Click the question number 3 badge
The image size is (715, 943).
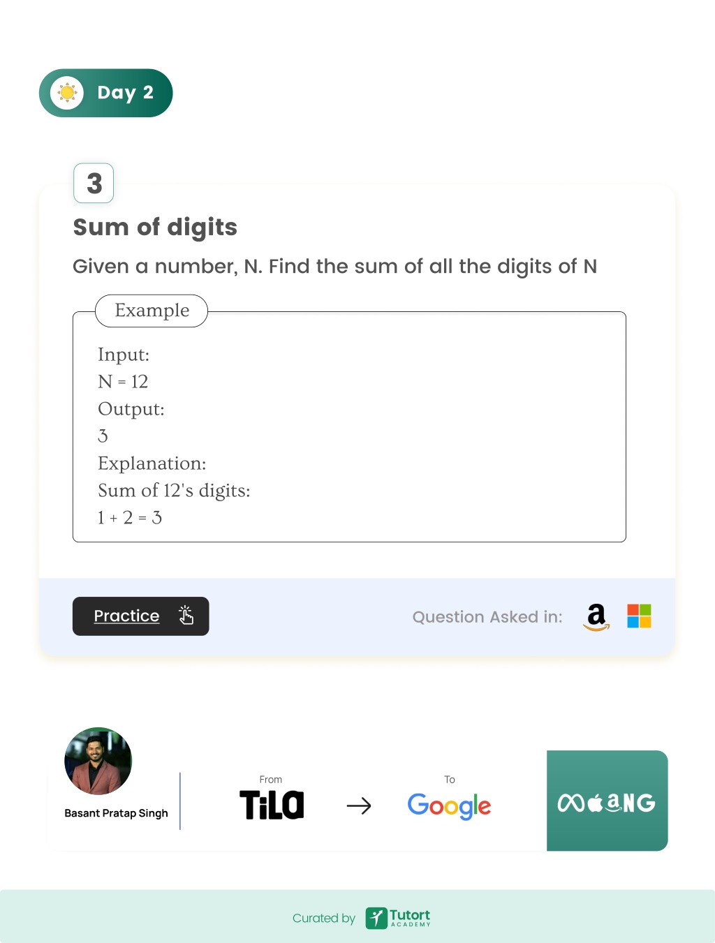click(x=94, y=183)
